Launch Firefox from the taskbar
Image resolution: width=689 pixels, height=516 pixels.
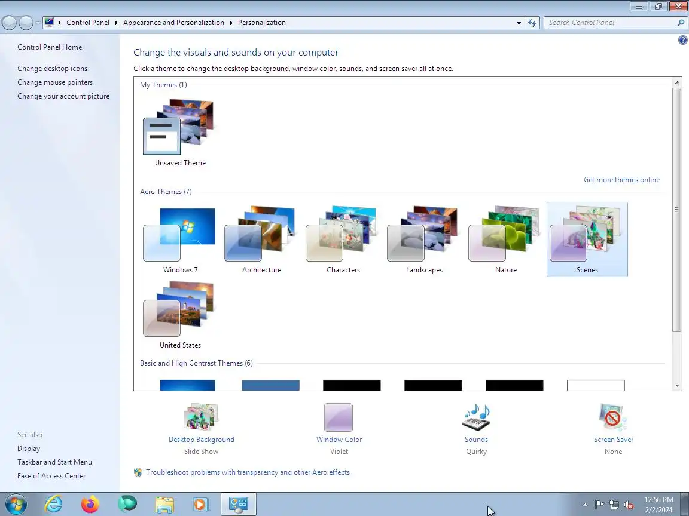click(90, 504)
